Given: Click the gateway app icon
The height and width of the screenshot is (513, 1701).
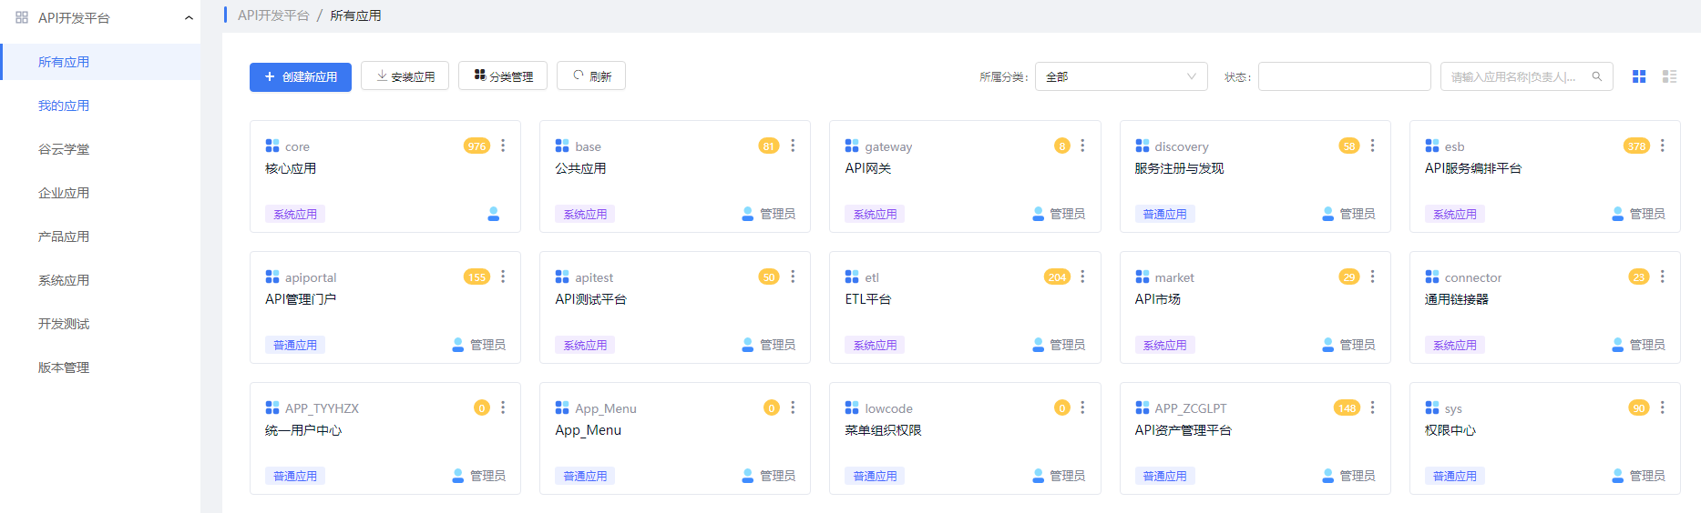Looking at the screenshot, I should 852,146.
